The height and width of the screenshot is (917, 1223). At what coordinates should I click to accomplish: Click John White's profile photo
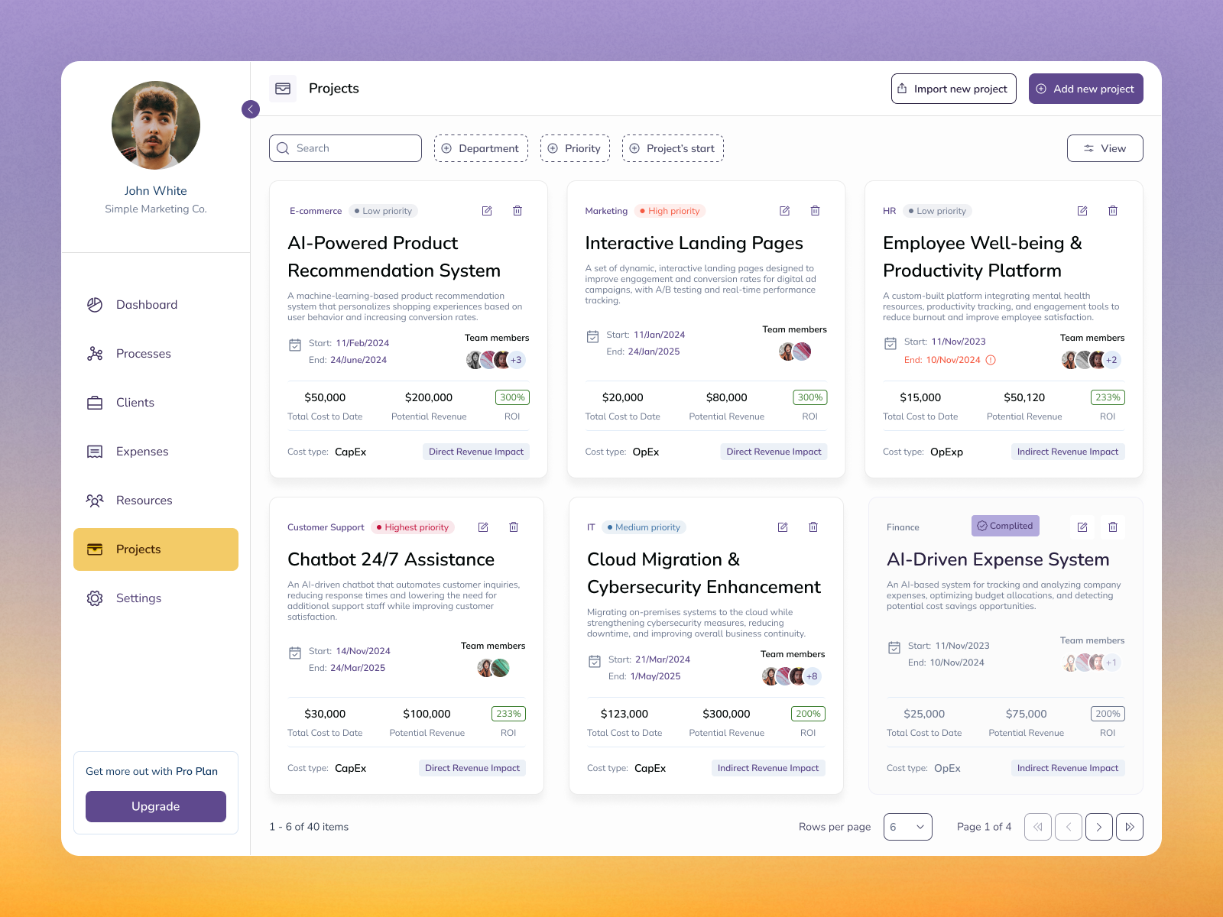point(156,125)
